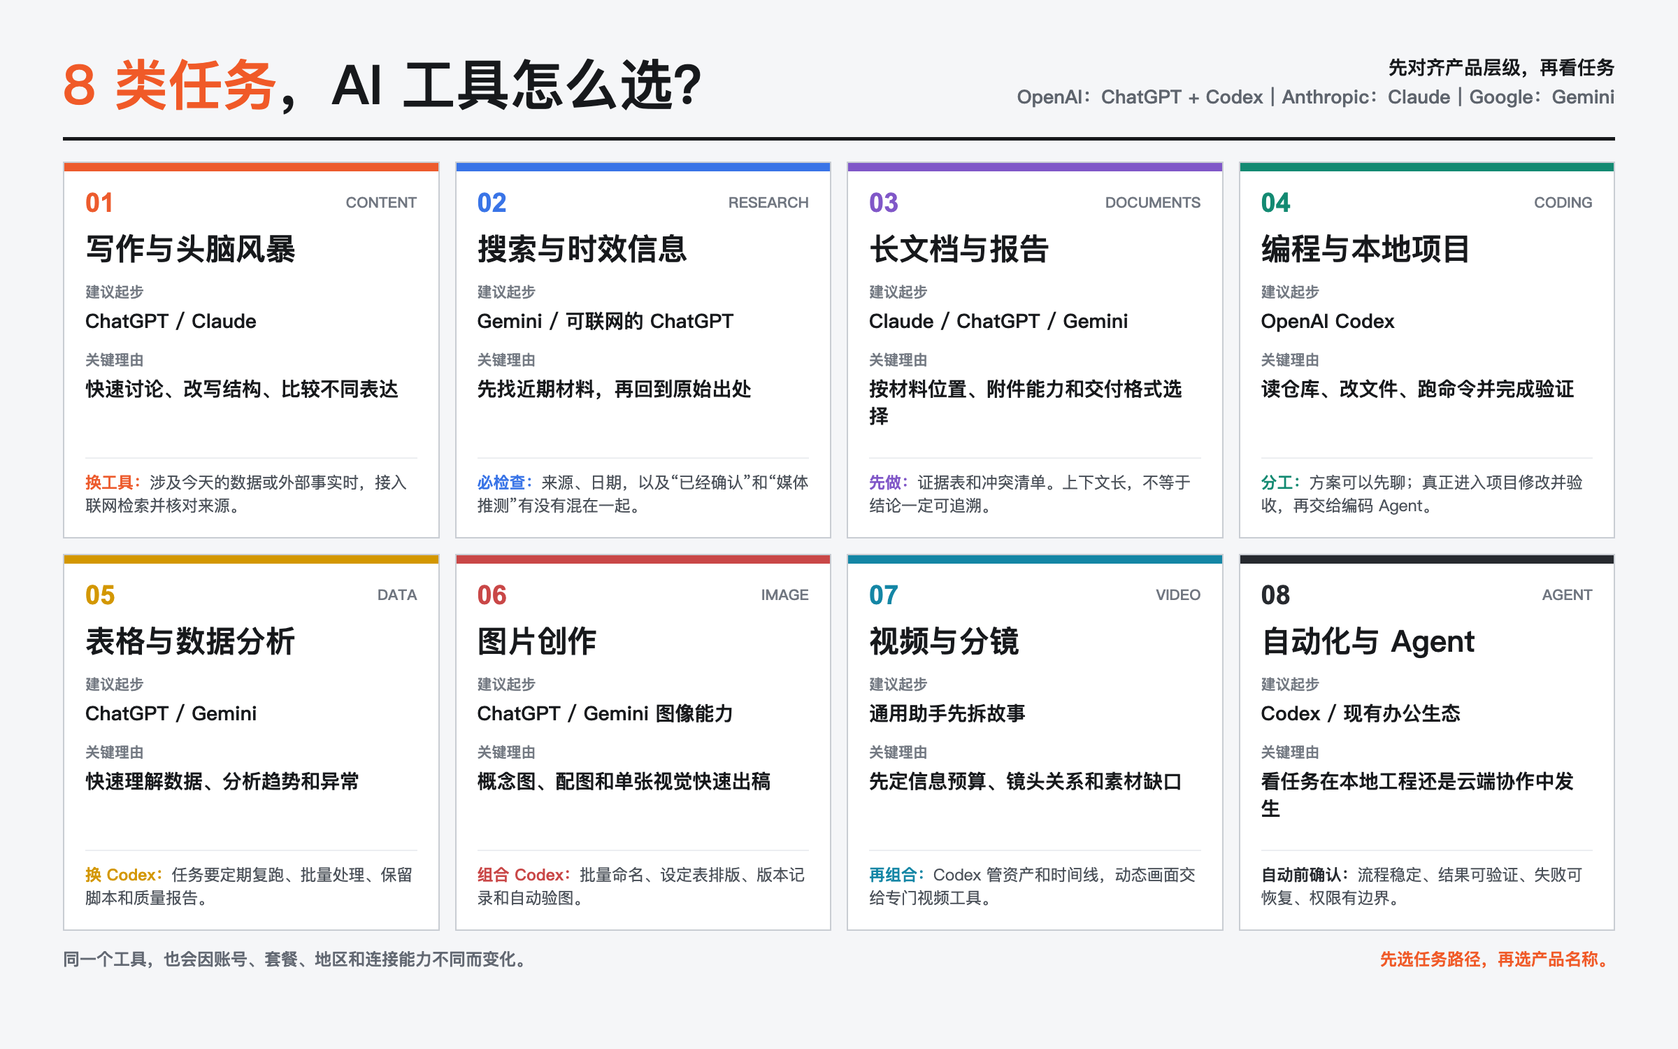Click '快速讨论、改写结构、比较不同表达'
Screen dimensions: 1678x1049
[242, 389]
